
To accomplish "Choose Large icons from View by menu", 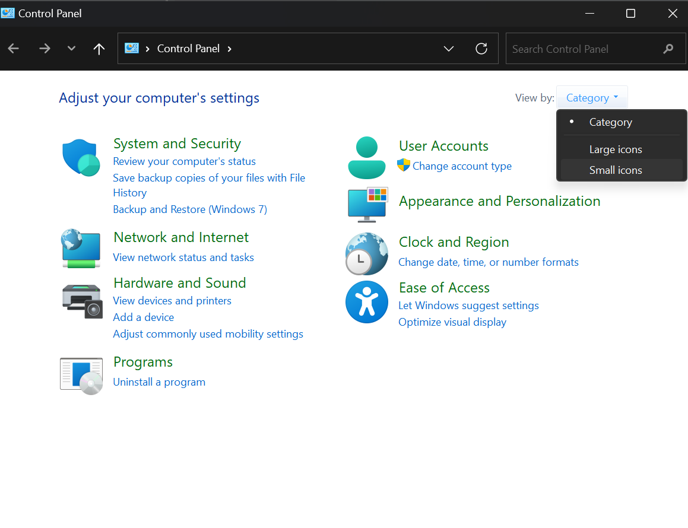I will pos(615,150).
